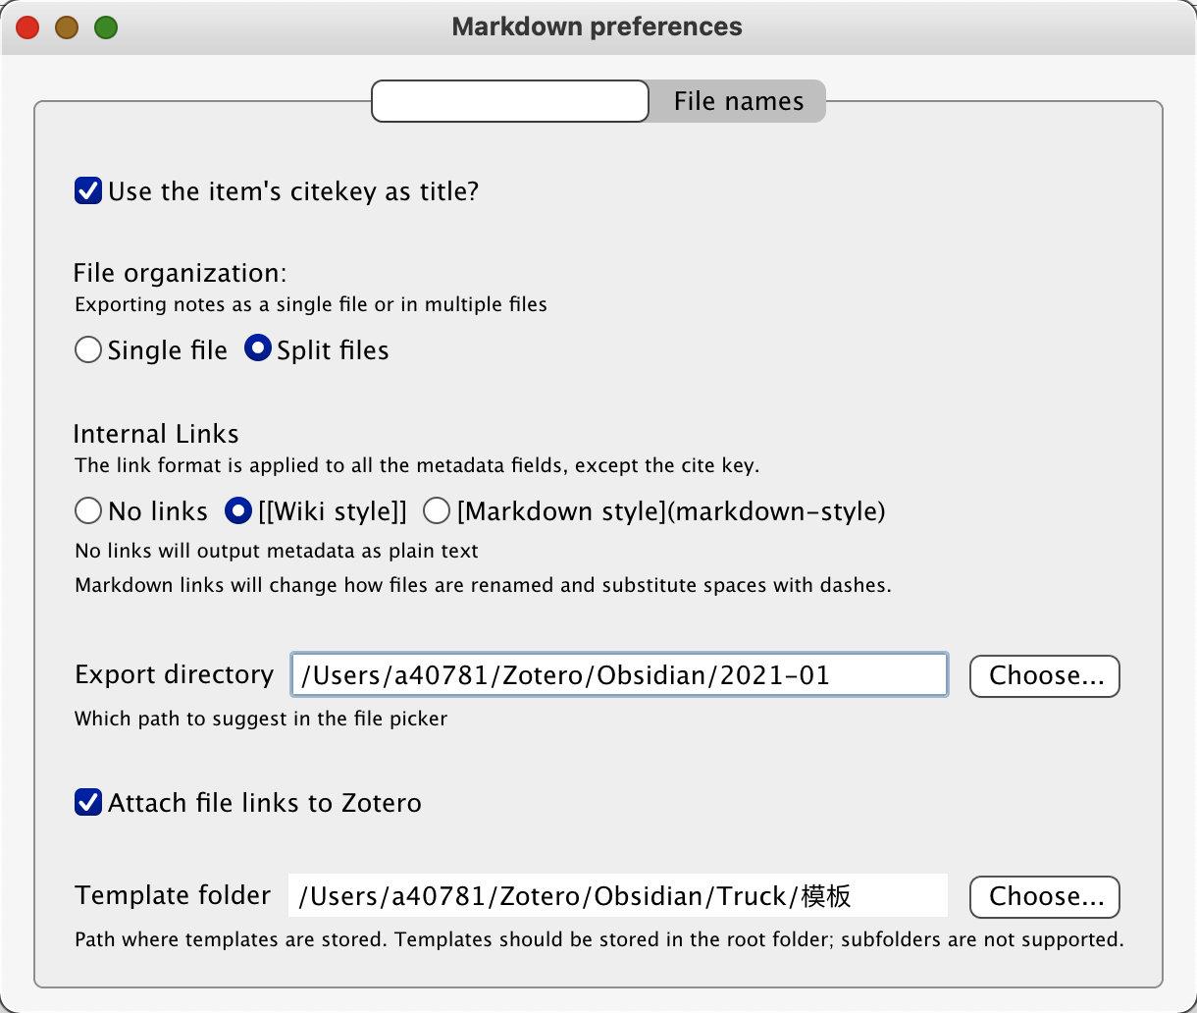
Task: Disable Attach file links to Zotero
Action: pos(88,802)
